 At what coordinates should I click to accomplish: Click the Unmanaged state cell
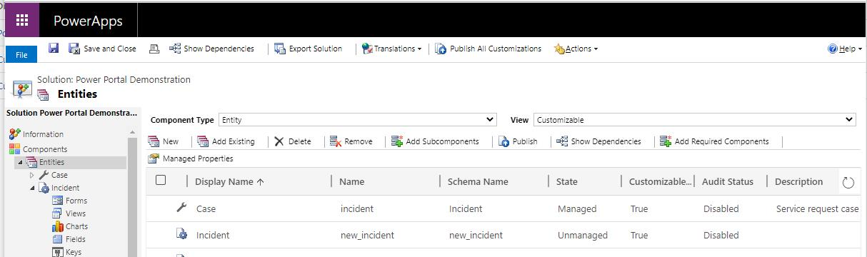click(x=583, y=235)
